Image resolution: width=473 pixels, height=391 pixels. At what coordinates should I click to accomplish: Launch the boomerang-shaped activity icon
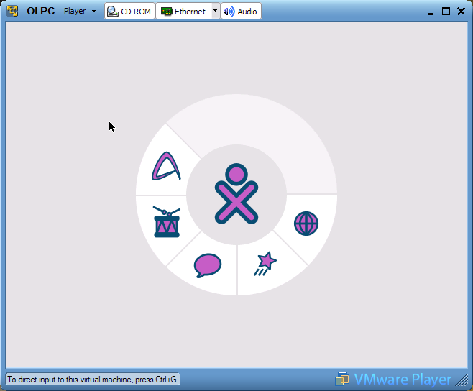[x=166, y=166]
